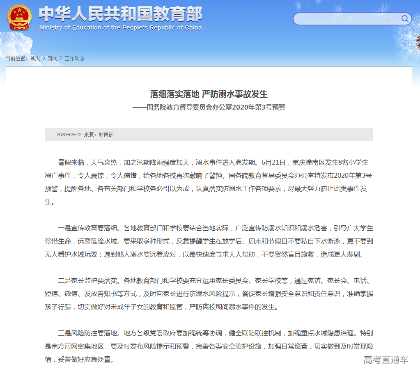Open 工作动态 in the breadcrumb
This screenshot has height=376, width=420.
tap(74, 58)
